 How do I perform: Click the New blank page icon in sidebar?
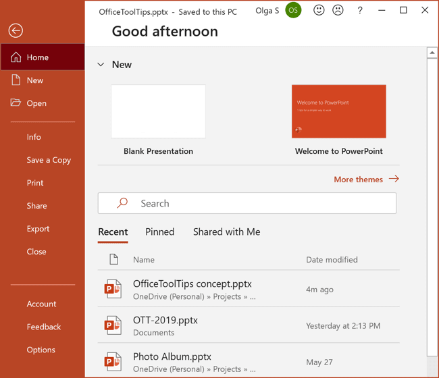click(16, 80)
